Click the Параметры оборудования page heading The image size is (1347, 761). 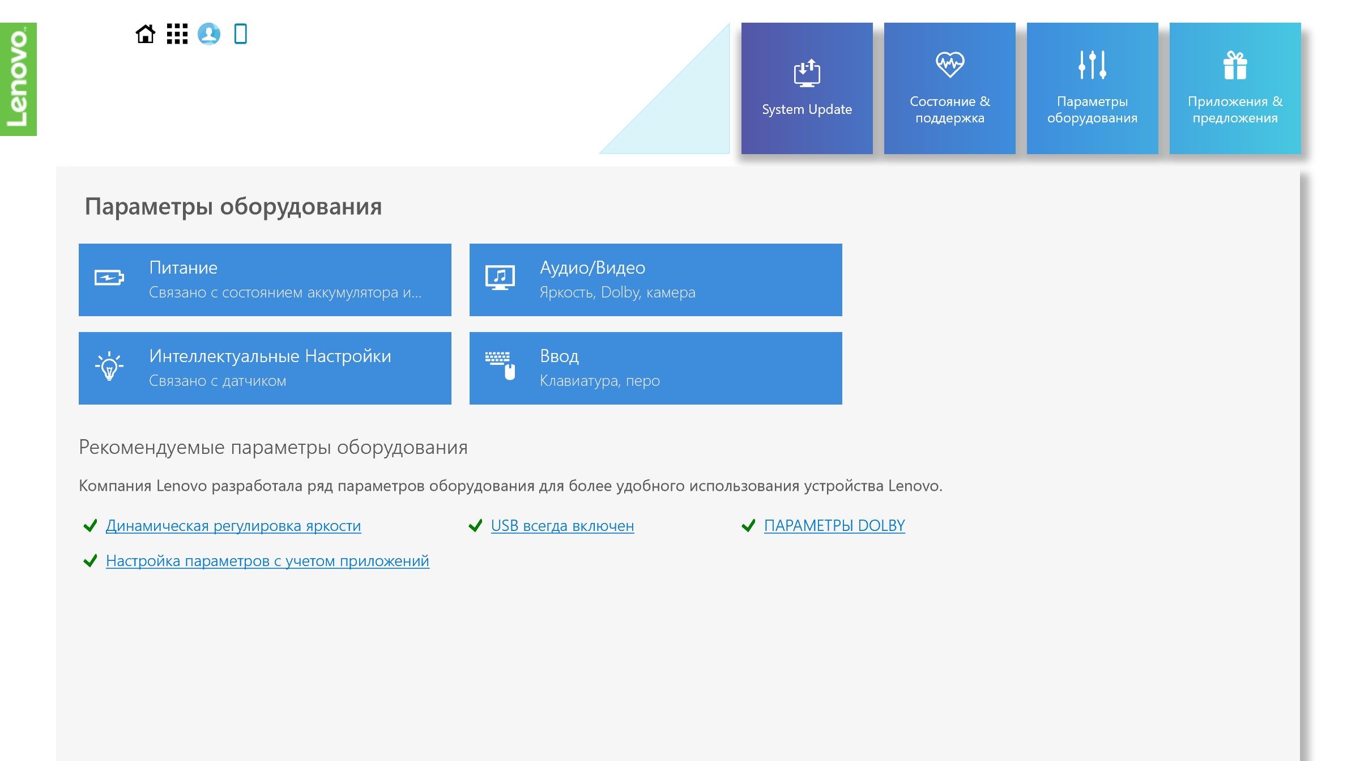point(233,207)
